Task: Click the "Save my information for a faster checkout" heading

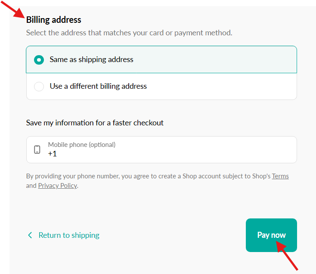Action: click(95, 123)
